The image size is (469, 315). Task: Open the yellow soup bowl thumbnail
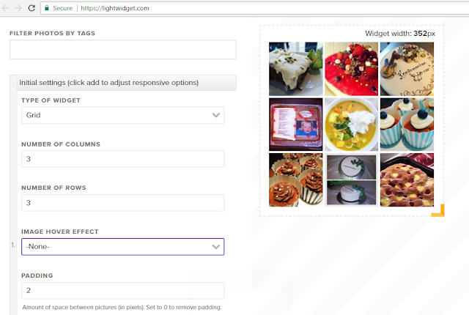pyautogui.click(x=351, y=125)
